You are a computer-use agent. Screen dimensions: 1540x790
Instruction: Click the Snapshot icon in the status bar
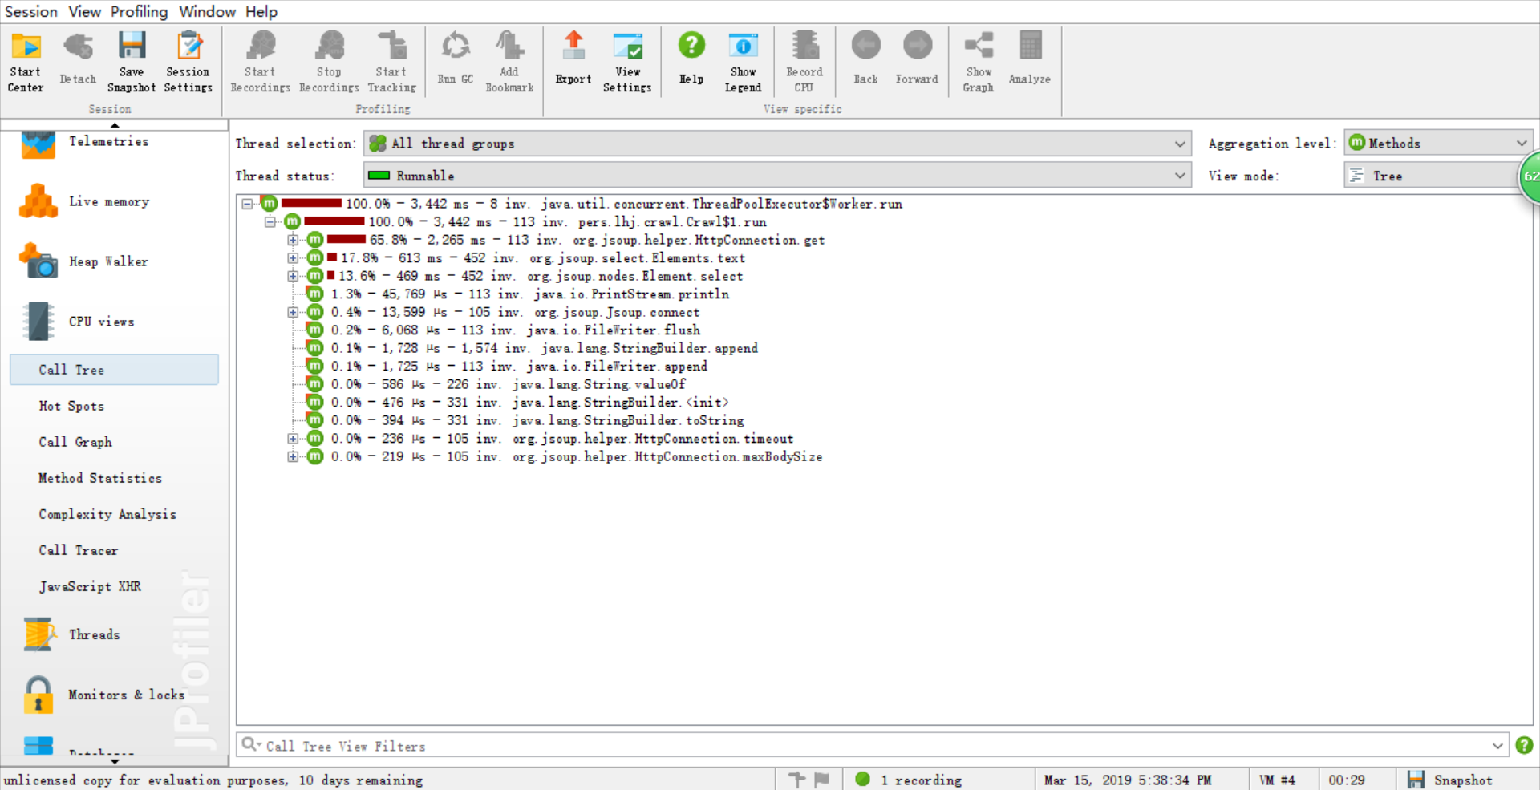pyautogui.click(x=1416, y=780)
